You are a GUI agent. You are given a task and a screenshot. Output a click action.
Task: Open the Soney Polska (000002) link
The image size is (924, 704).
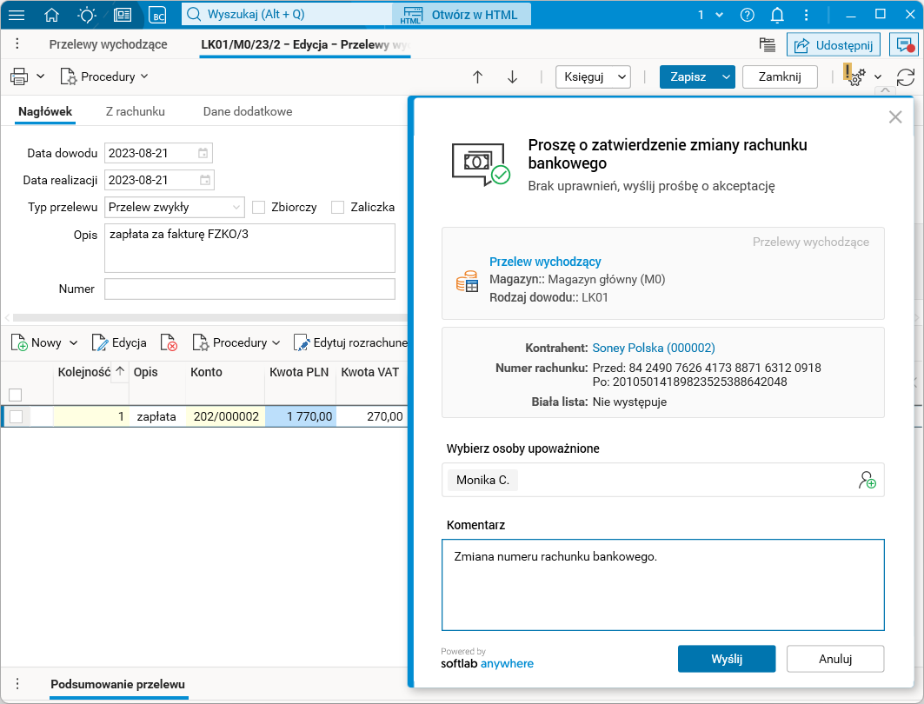(654, 349)
